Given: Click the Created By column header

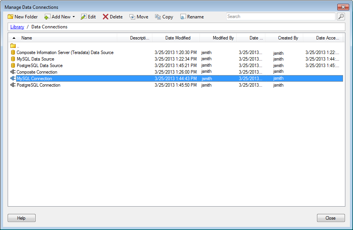Looking at the screenshot, I should tap(288, 38).
